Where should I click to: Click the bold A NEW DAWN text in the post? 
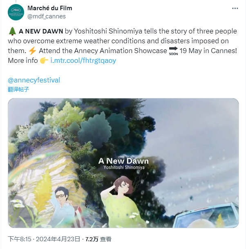click(41, 31)
